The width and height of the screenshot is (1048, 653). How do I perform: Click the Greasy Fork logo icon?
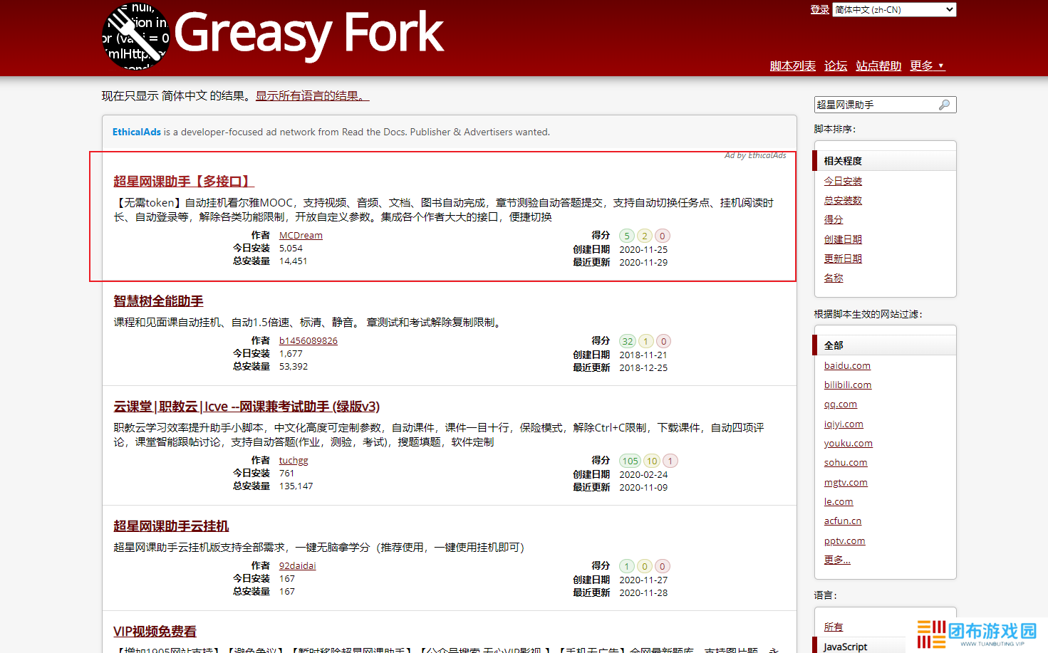pyautogui.click(x=136, y=36)
